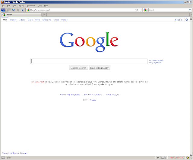This screenshot has height=160, width=193.
Task: Open Gmail link
Action: tap(56, 20)
